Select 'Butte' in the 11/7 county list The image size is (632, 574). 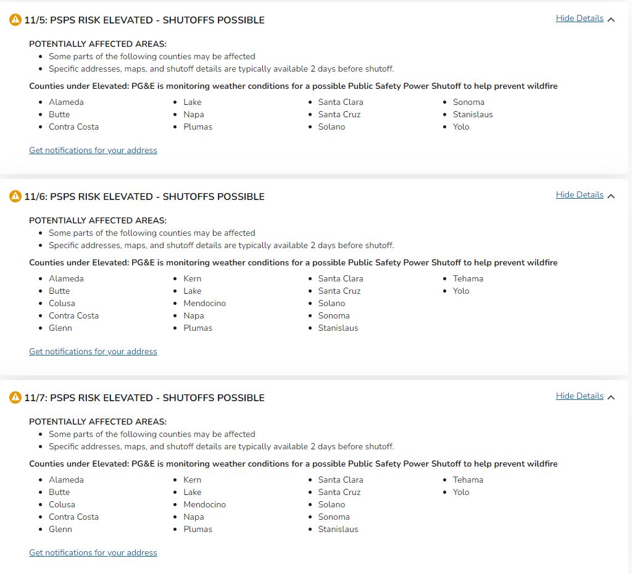(x=59, y=492)
